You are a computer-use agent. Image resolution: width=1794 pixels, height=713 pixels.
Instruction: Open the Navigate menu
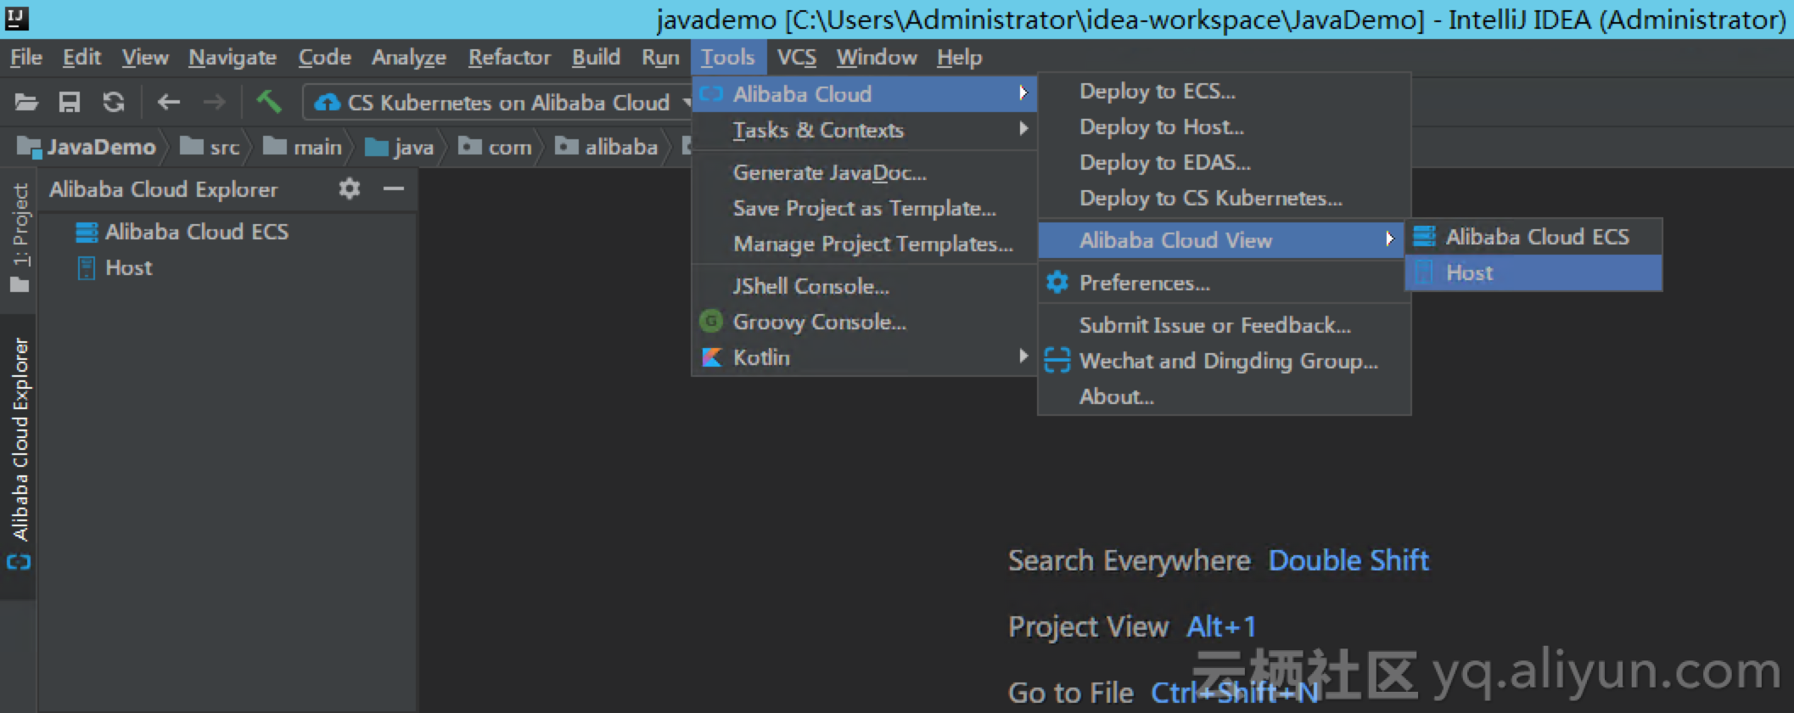point(233,58)
